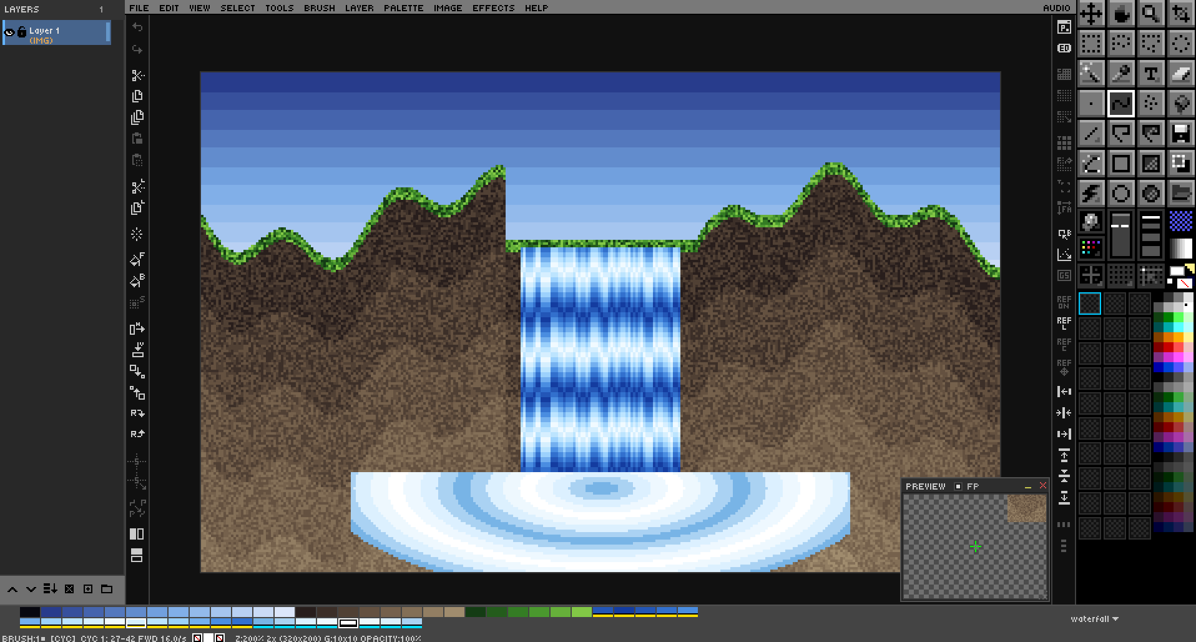Click the undo arrow icon
Screen dimensions: 1196x642
(x=137, y=27)
